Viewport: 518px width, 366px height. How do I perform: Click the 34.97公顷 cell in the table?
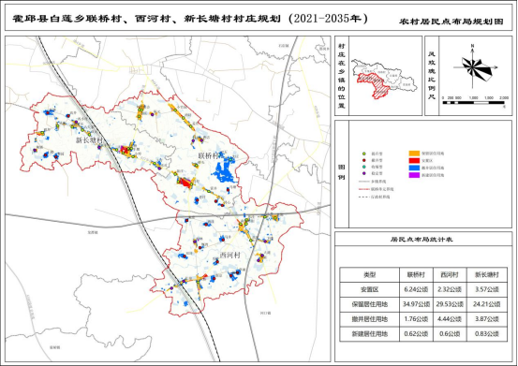click(x=416, y=304)
